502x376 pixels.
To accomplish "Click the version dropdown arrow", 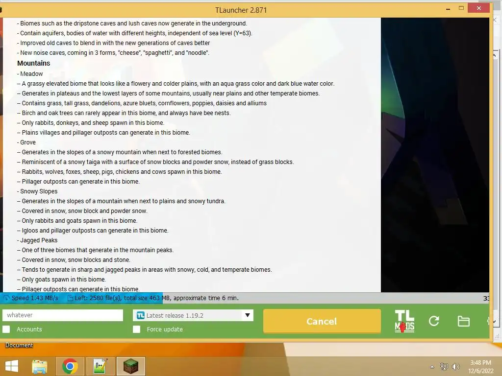I will (x=248, y=315).
